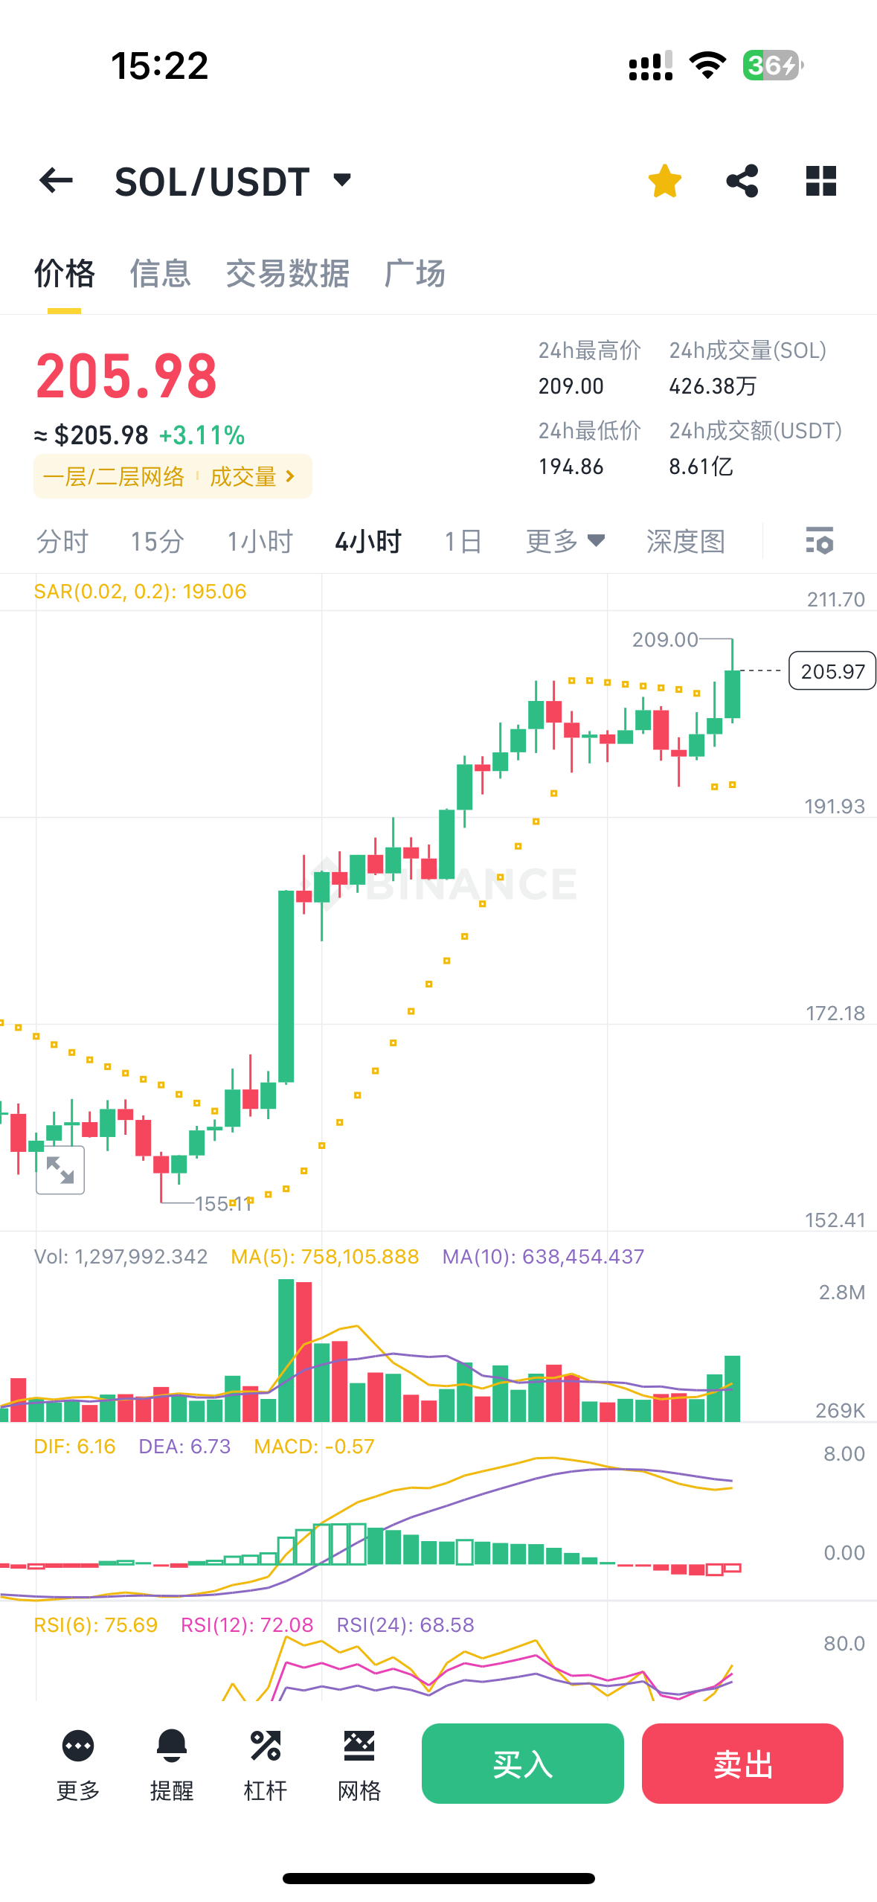Open the 一层/二层网络 成交量 tag link
Viewport: 877px width, 1902px height.
(x=172, y=476)
